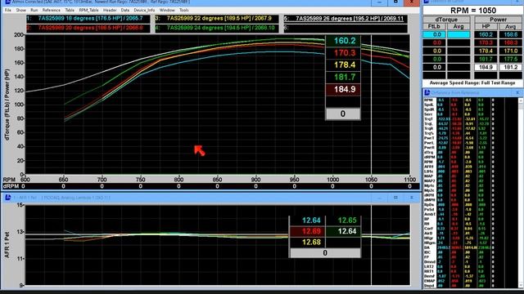The image size is (524, 294).
Task: Click the gray 0 box on AFR graph
Action: pyautogui.click(x=325, y=253)
